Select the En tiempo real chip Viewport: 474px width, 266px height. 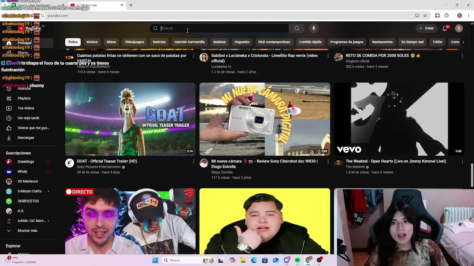(413, 42)
